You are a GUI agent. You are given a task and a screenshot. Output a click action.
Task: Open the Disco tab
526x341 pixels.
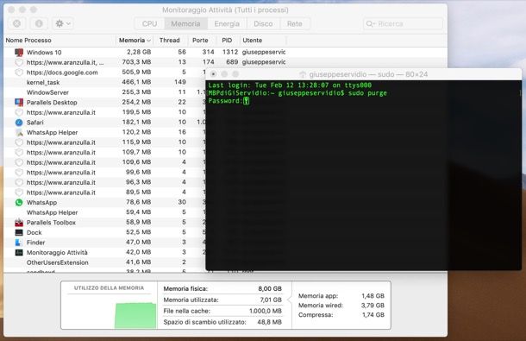(263, 24)
